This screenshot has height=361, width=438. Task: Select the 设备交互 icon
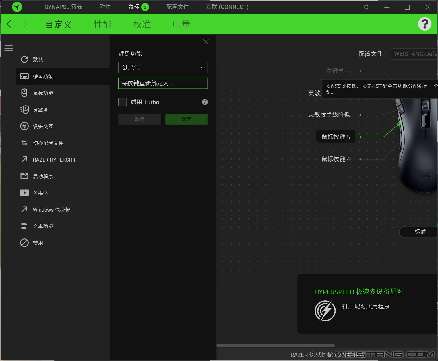(24, 126)
